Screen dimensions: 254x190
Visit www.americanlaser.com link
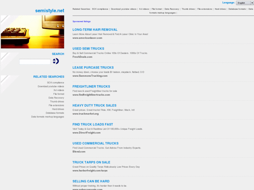tap(87, 38)
